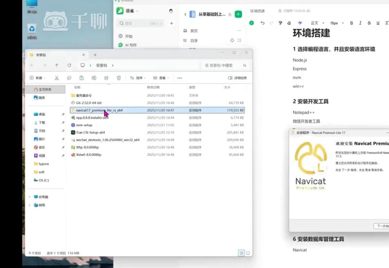Click the Yuque 搜索 search box
Image resolution: width=389 pixels, height=268 pixels.
tap(140, 23)
